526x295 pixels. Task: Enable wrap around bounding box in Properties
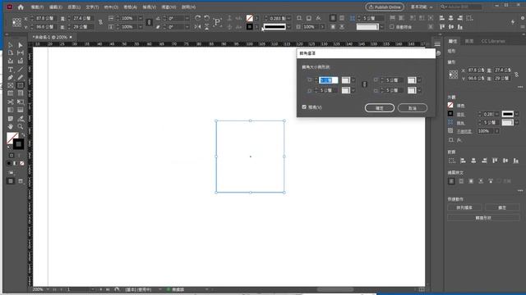click(x=461, y=181)
